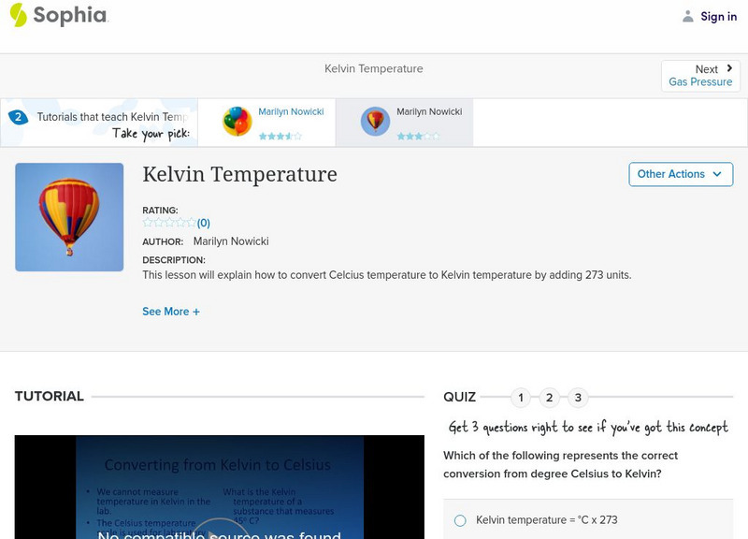Expand the See More + description
The width and height of the screenshot is (748, 539).
pos(171,312)
